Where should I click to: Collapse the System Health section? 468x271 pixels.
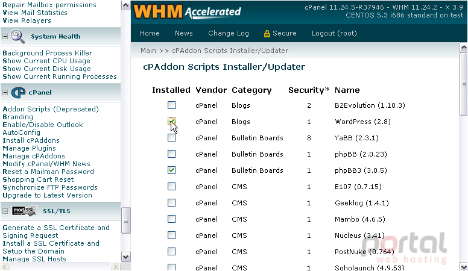pyautogui.click(x=5, y=36)
